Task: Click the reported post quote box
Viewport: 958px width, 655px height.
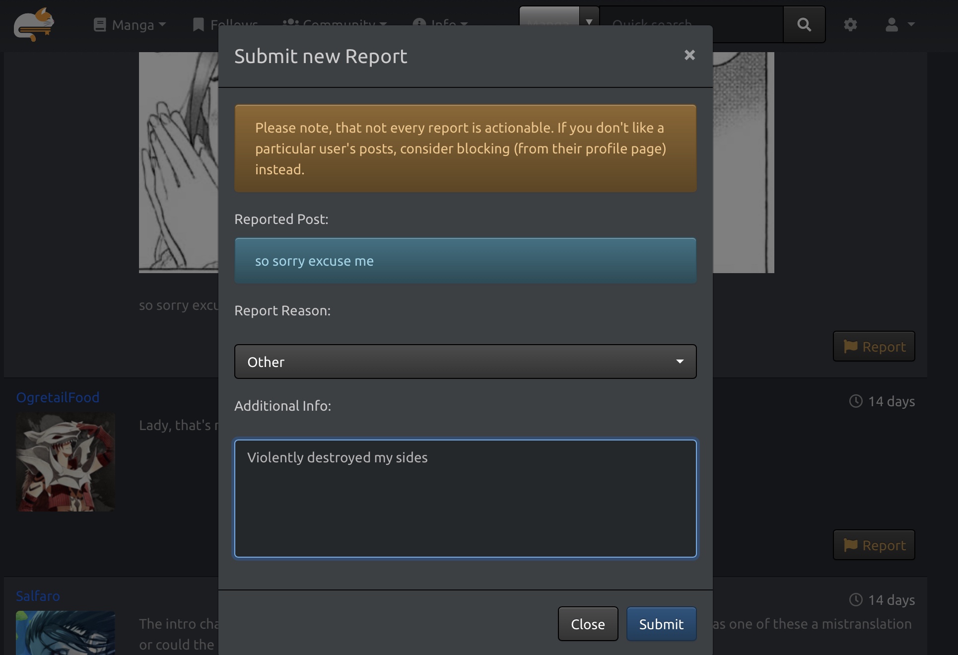Action: pyautogui.click(x=465, y=261)
